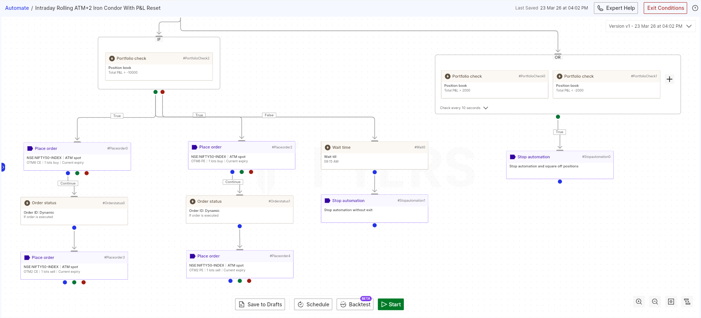The image size is (701, 318).
Task: Click the auto-arrange layout icon
Action: pyautogui.click(x=687, y=302)
